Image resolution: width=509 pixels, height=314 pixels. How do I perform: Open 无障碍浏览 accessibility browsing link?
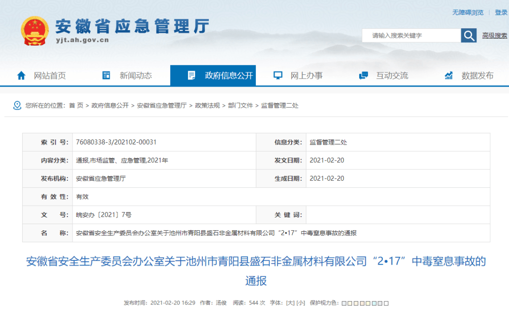coord(468,13)
